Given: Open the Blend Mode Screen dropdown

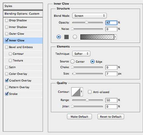Looking at the screenshot, I should pyautogui.click(x=89, y=16).
